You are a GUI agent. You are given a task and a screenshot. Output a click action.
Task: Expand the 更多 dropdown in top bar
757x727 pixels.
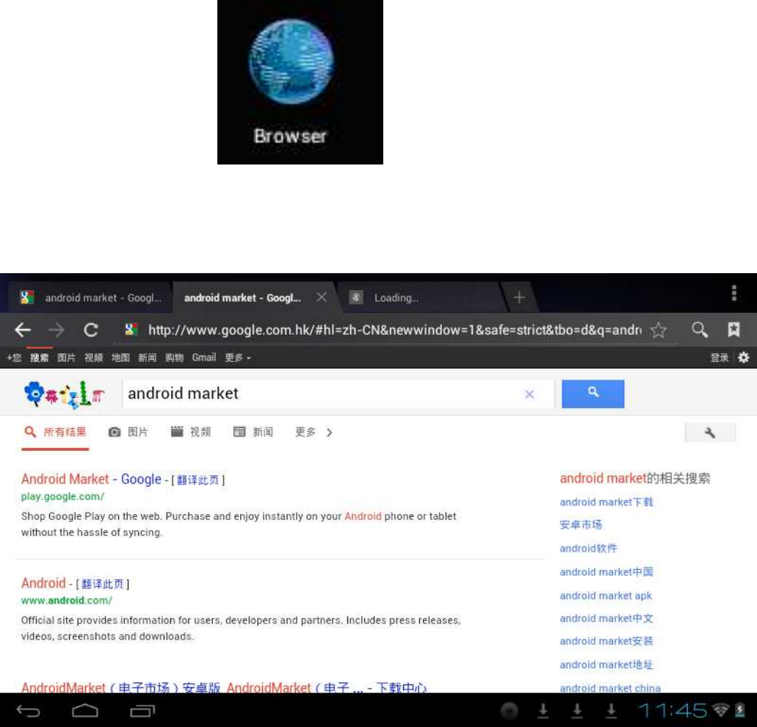coord(238,358)
